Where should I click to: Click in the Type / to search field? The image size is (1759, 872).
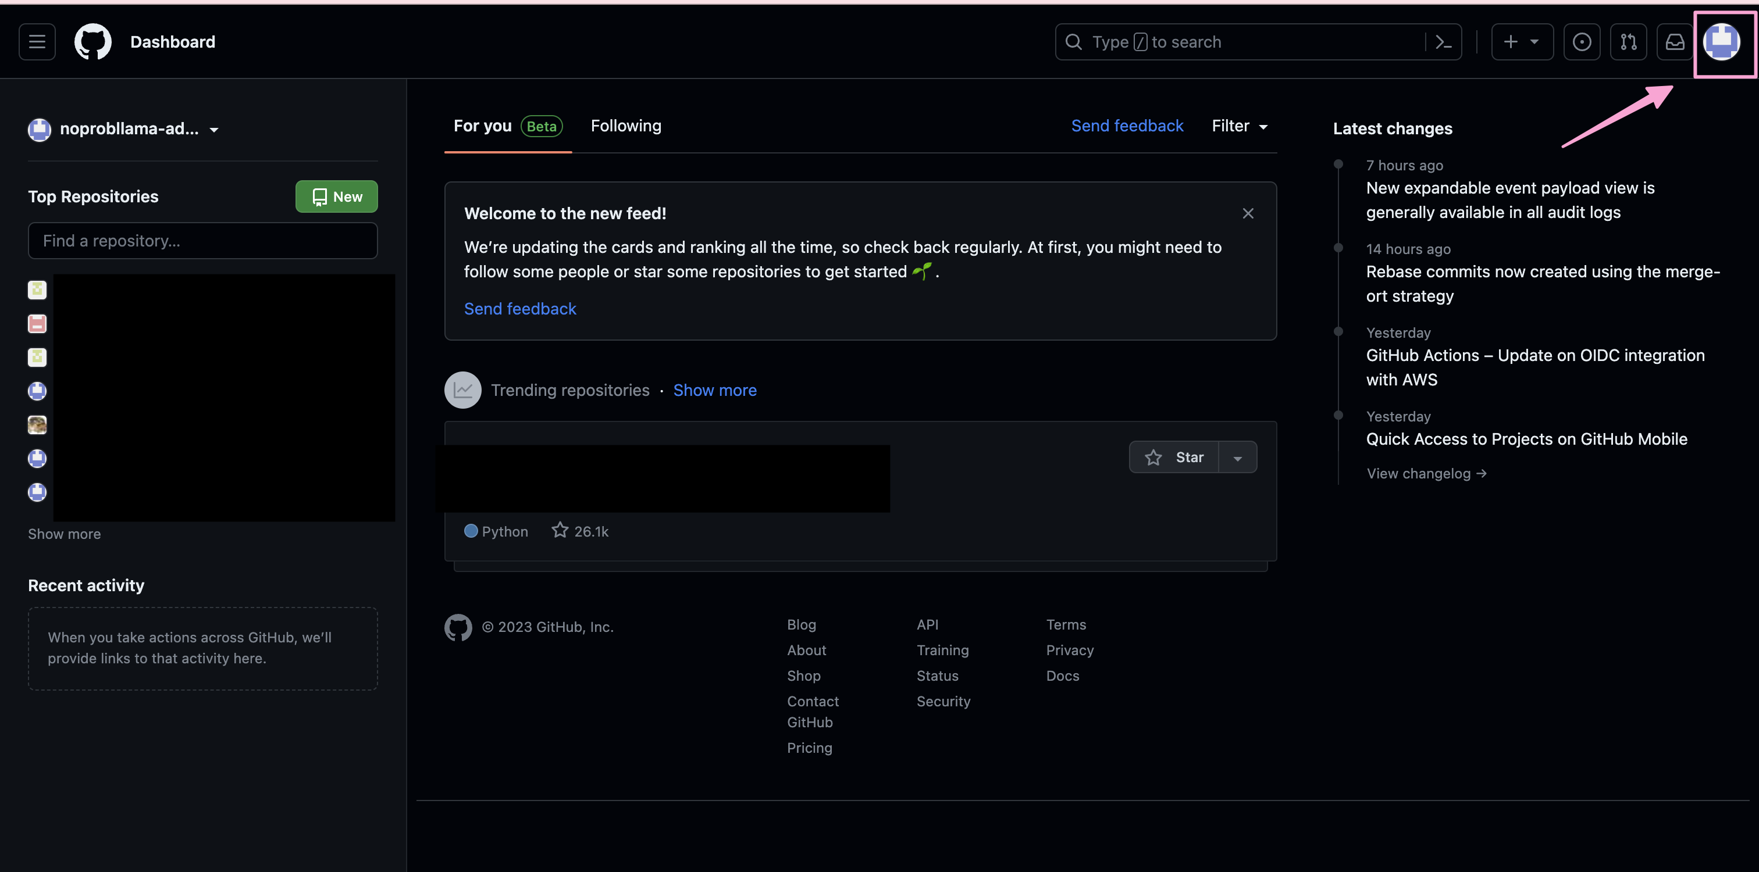(1240, 42)
